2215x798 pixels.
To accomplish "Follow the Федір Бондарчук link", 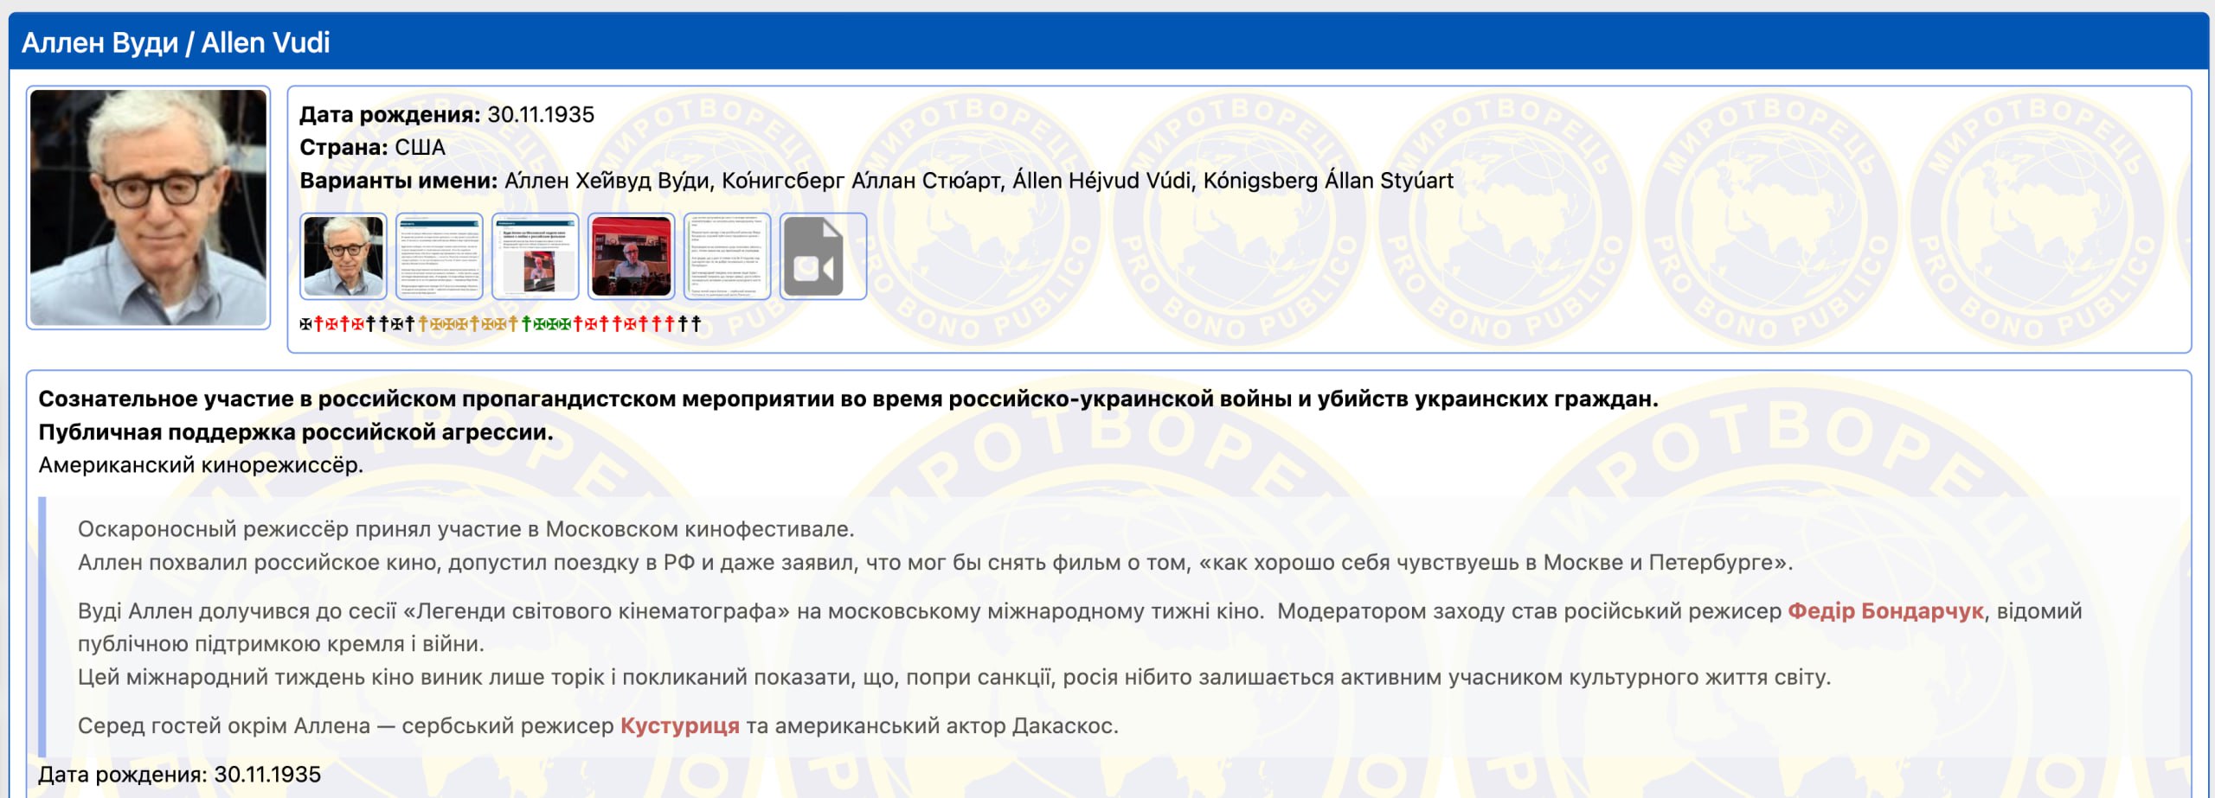I will (1885, 611).
